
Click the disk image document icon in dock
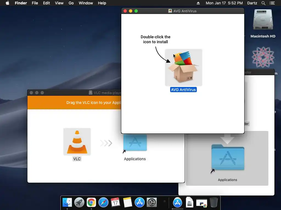[x=189, y=202]
